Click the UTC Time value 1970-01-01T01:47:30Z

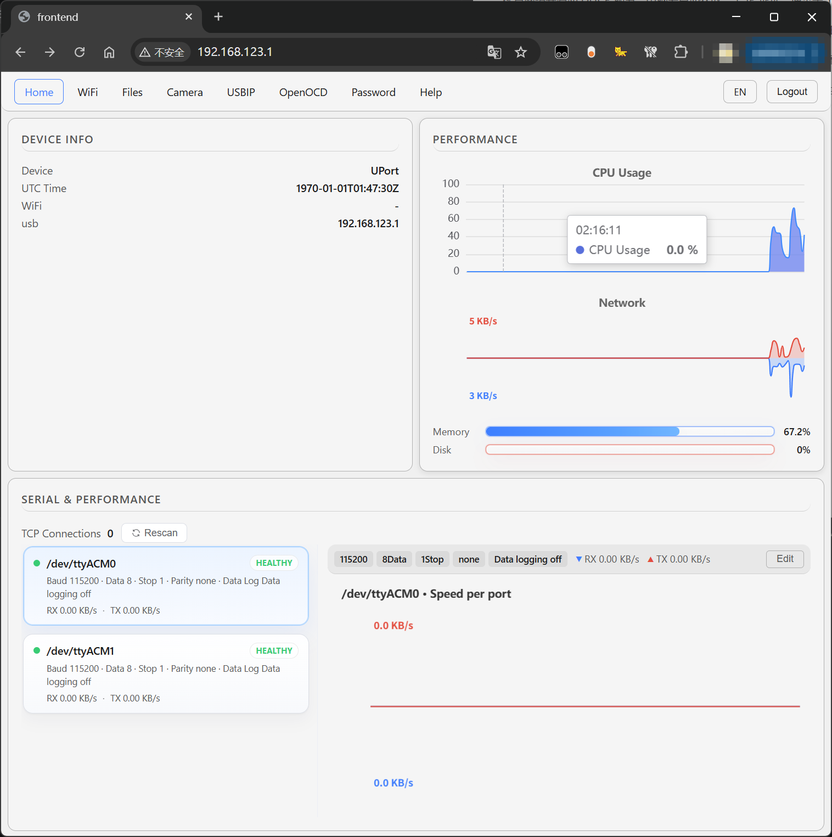pos(347,188)
